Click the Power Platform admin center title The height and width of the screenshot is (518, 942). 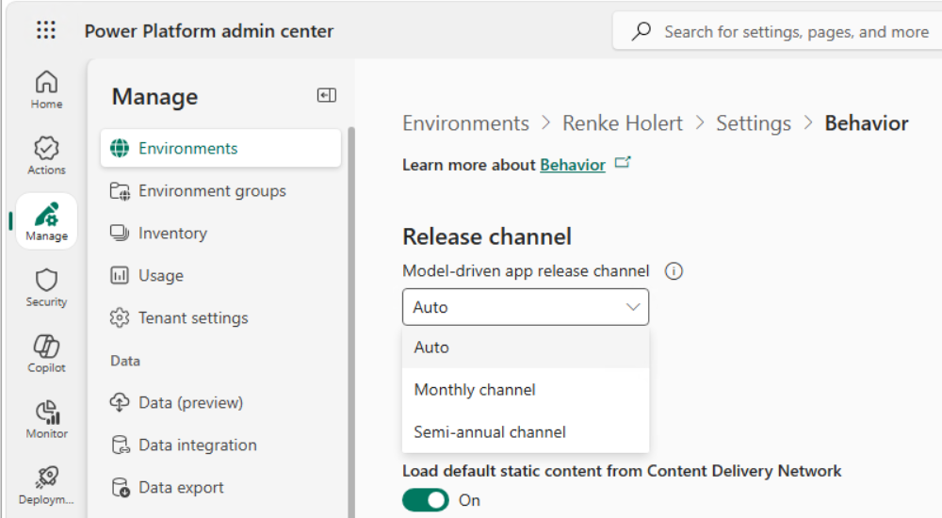pos(208,31)
